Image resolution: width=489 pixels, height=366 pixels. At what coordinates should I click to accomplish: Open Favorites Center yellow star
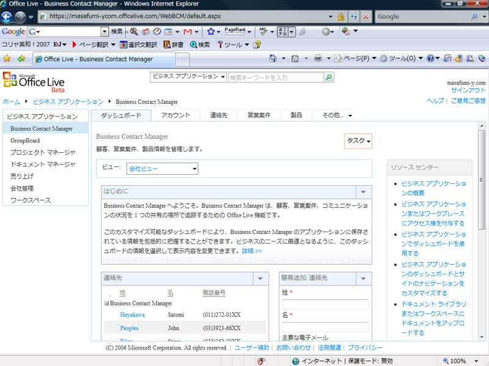(x=7, y=59)
